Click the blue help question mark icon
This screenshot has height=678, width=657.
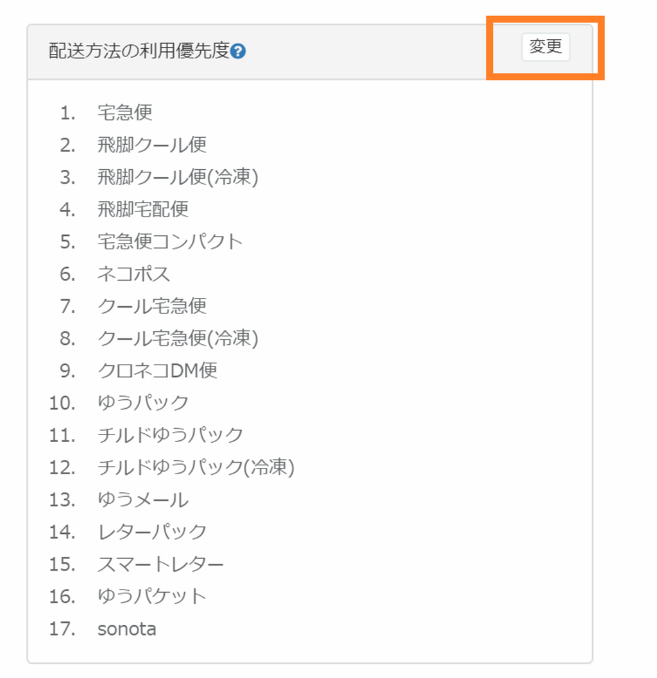click(238, 52)
